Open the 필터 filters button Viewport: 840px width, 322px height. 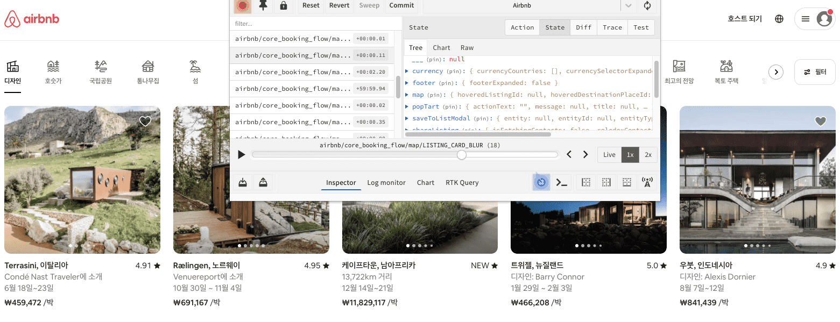pos(815,72)
